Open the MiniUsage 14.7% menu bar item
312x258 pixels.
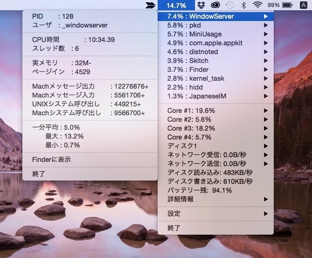coord(176,5)
